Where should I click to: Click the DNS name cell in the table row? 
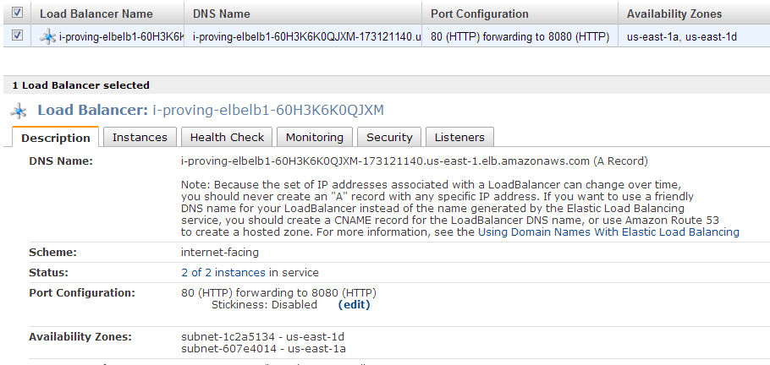[303, 36]
